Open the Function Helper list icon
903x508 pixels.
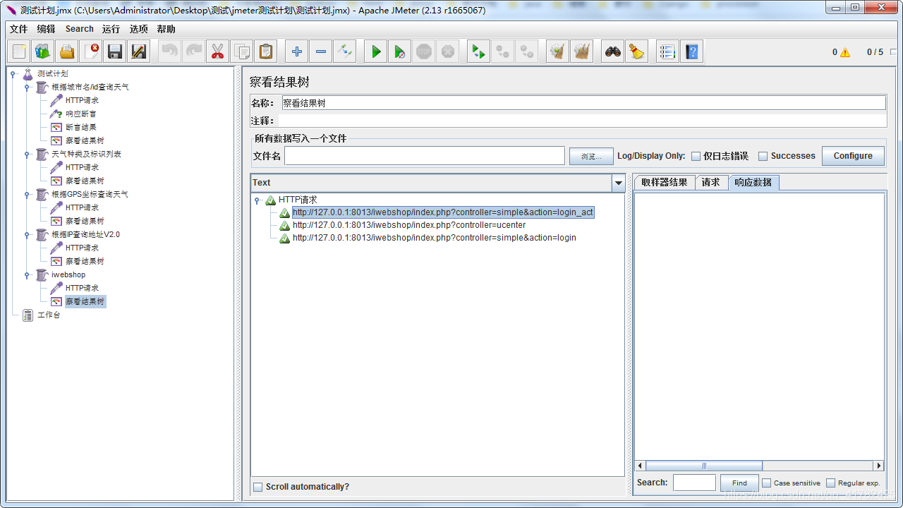(668, 52)
